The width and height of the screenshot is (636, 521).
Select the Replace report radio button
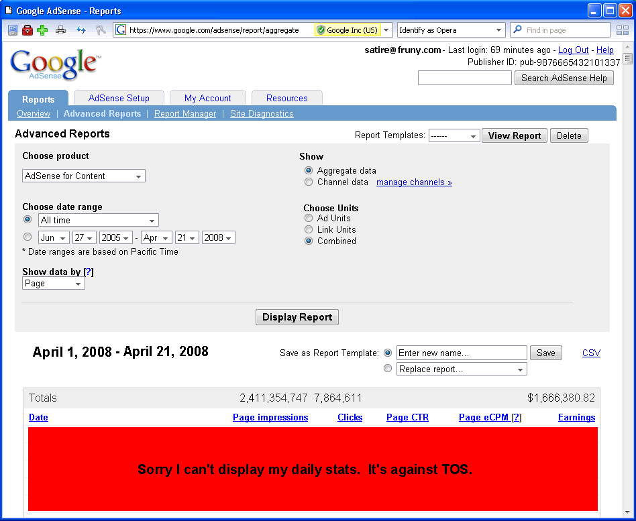coord(388,368)
